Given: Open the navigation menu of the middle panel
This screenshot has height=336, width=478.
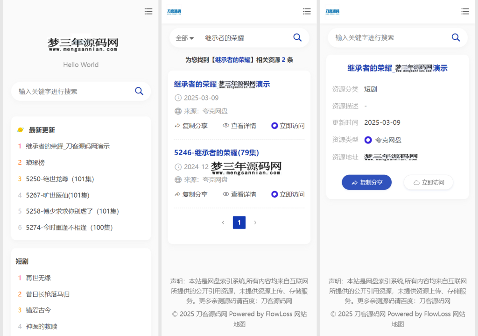Looking at the screenshot, I should pos(307,12).
